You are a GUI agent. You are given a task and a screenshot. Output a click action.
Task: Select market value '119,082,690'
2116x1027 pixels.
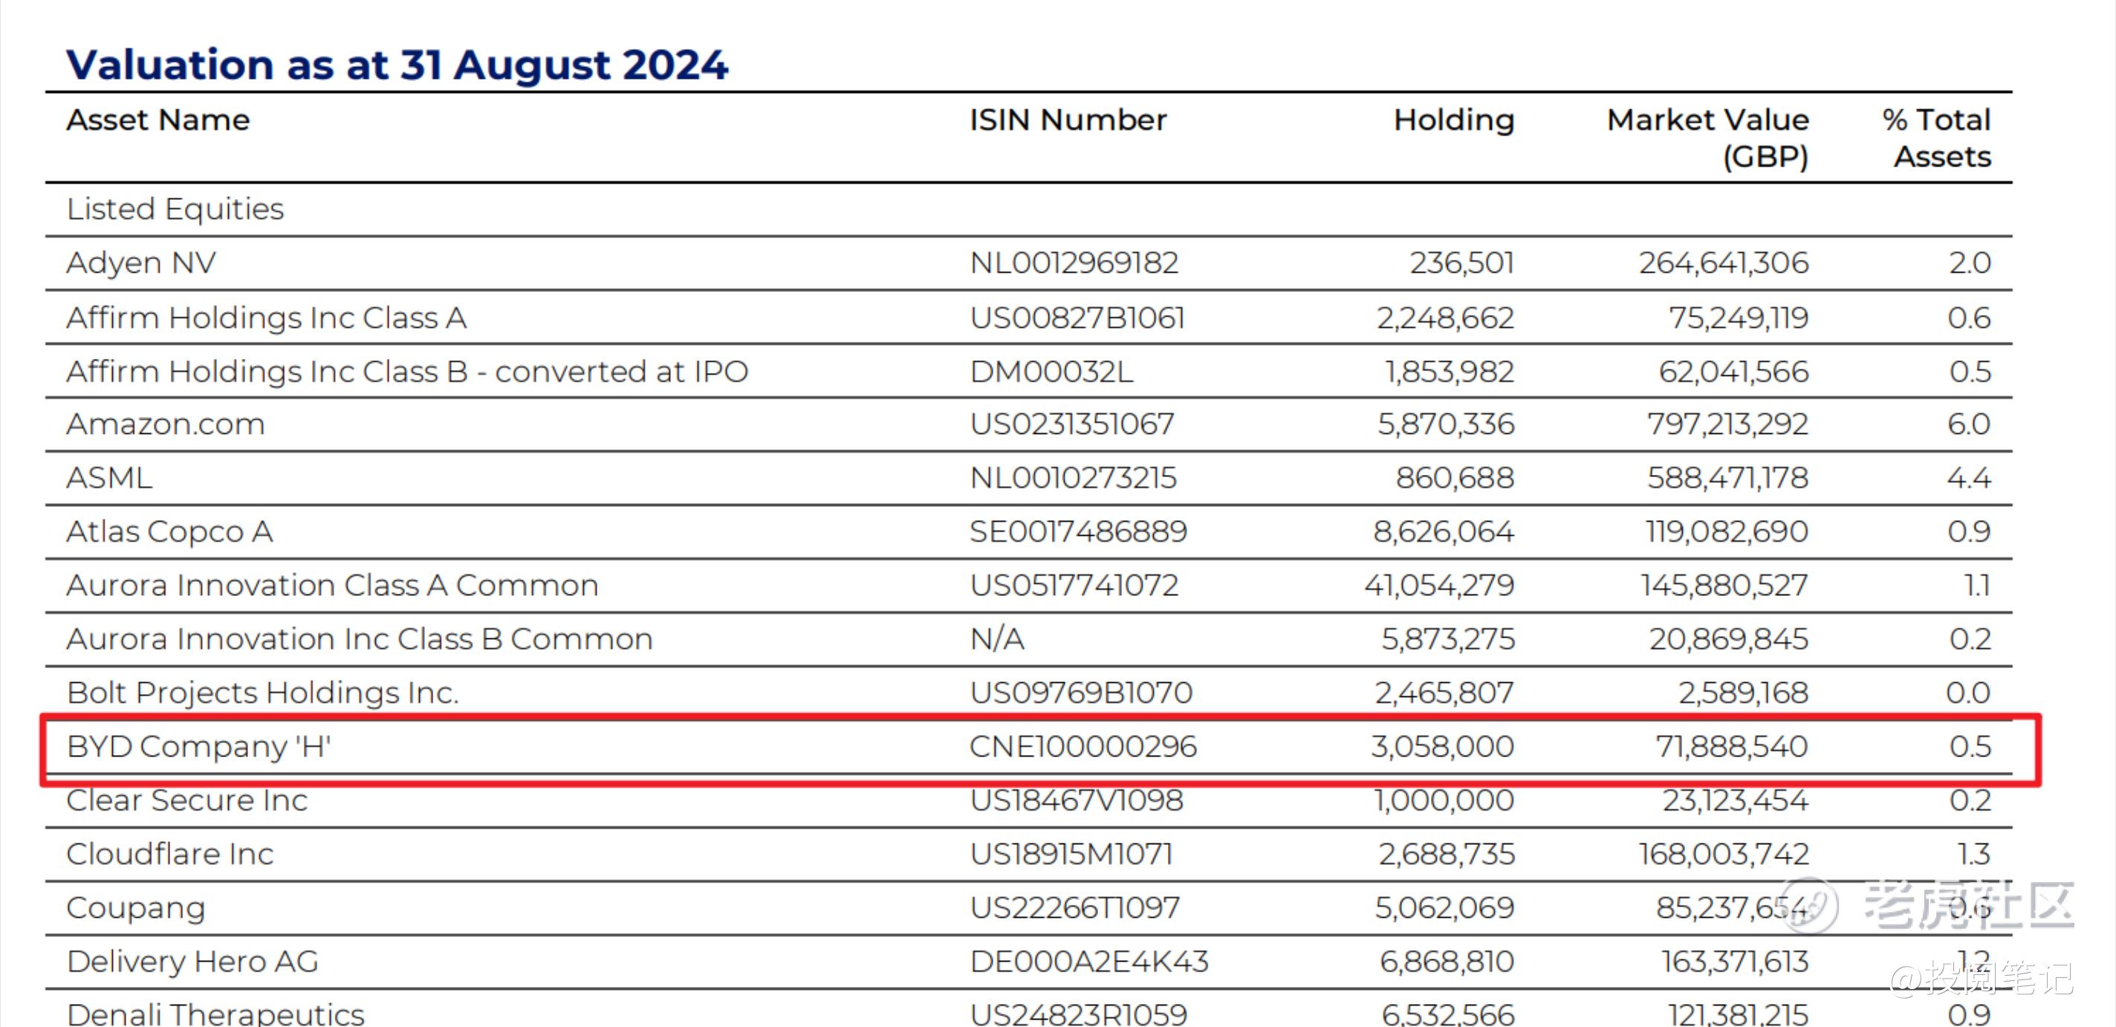click(1727, 531)
